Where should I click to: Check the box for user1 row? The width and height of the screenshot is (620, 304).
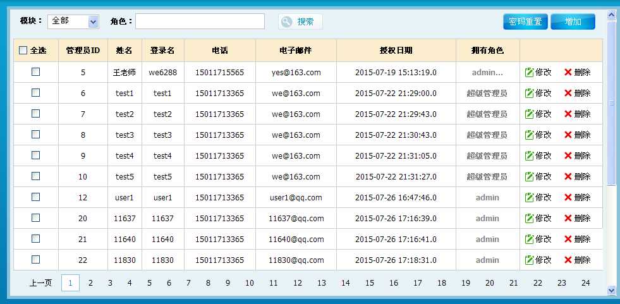click(35, 197)
